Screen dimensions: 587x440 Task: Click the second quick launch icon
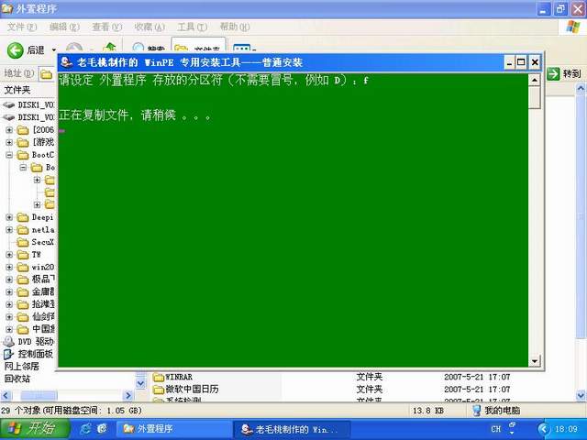102,429
